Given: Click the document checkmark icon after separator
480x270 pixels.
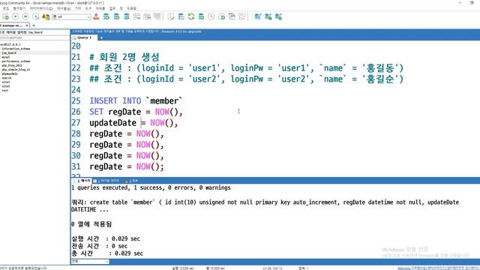Looking at the screenshot, I should pyautogui.click(x=171, y=16).
